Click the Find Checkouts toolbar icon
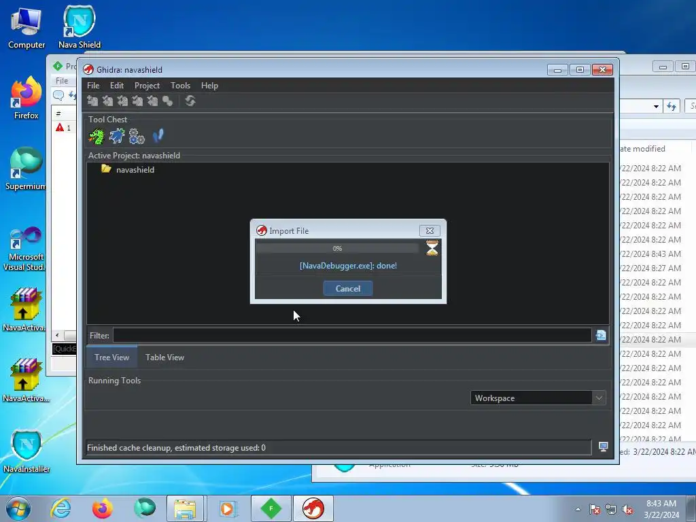This screenshot has width=696, height=522. [x=167, y=101]
